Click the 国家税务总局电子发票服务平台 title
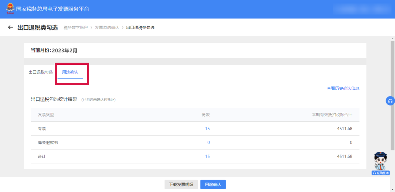 pyautogui.click(x=53, y=9)
